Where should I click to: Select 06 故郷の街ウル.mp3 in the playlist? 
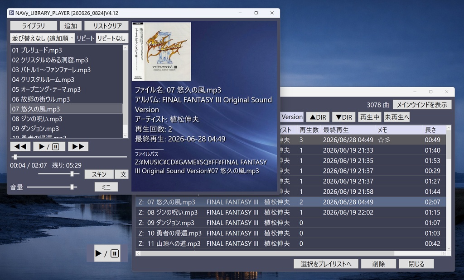tap(67, 99)
